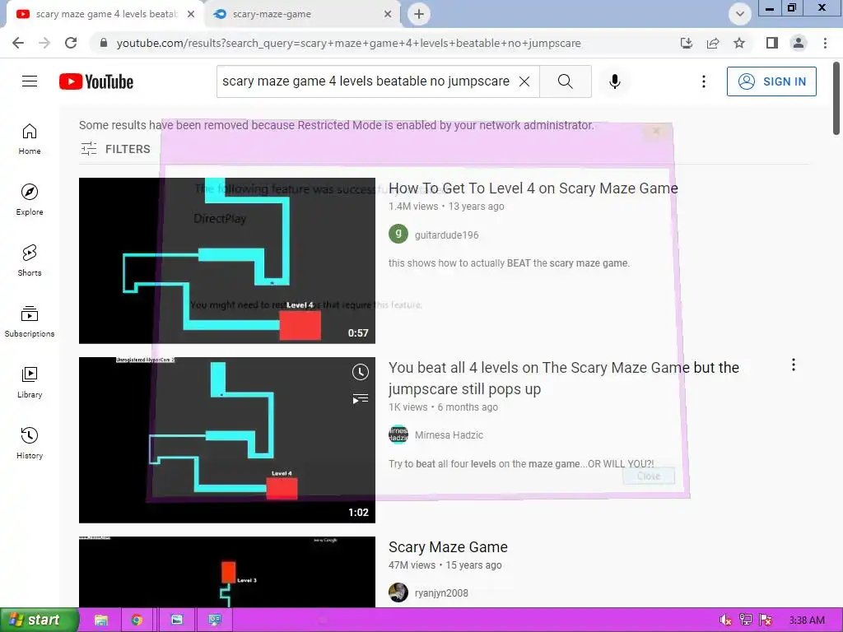Viewport: 843px width, 632px height.
Task: Click the magnifier search button
Action: [565, 81]
